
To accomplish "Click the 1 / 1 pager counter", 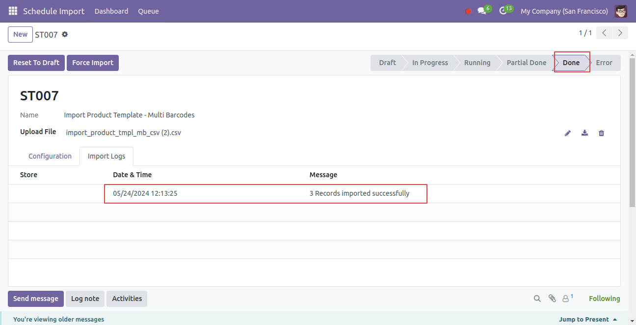I will (x=585, y=33).
